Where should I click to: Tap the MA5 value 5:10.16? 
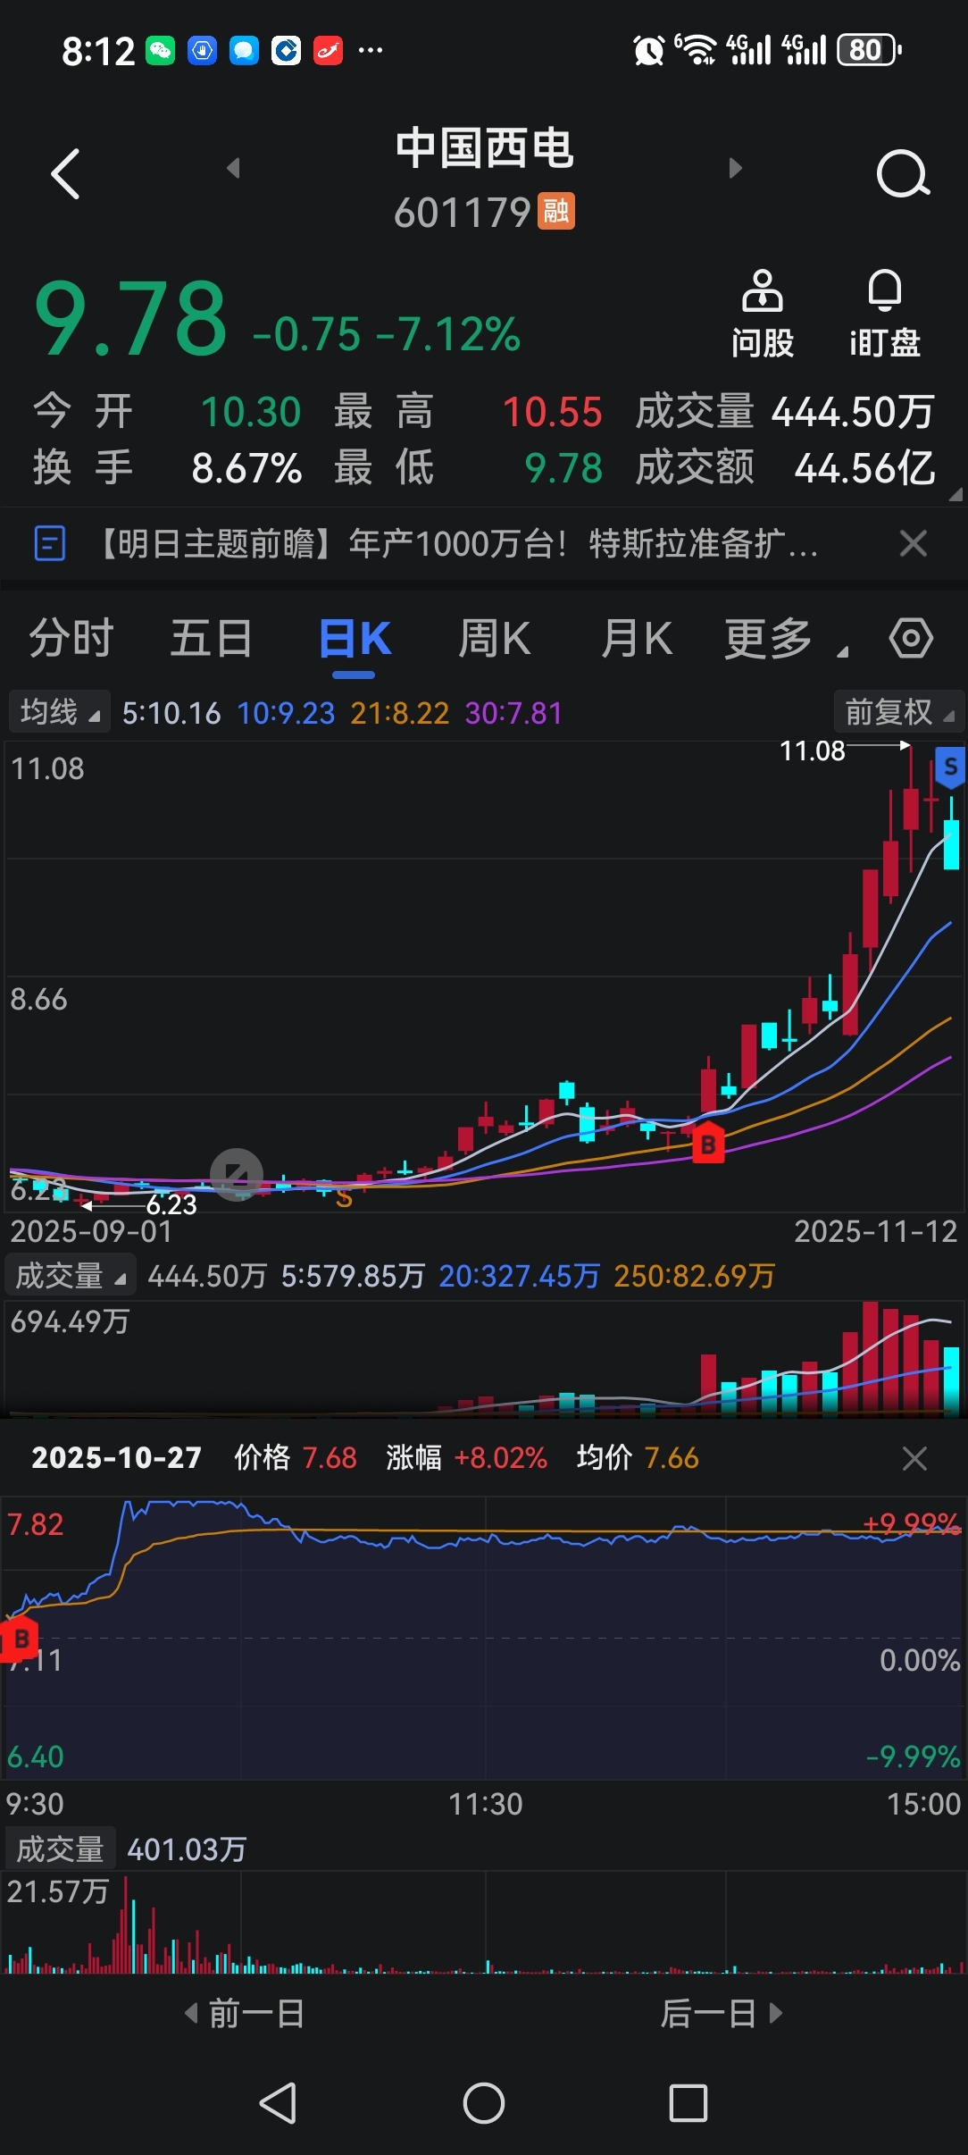(x=171, y=713)
